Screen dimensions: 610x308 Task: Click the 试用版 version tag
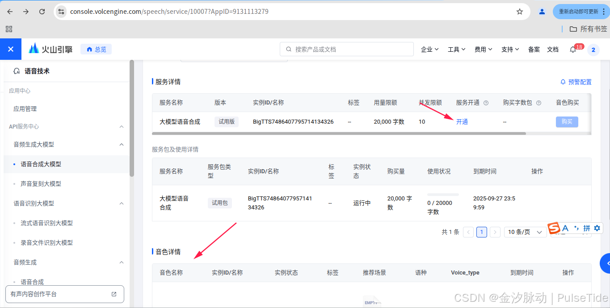227,122
